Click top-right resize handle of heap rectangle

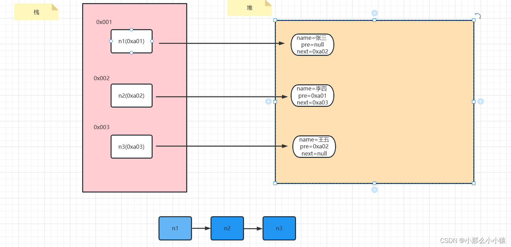(474, 20)
